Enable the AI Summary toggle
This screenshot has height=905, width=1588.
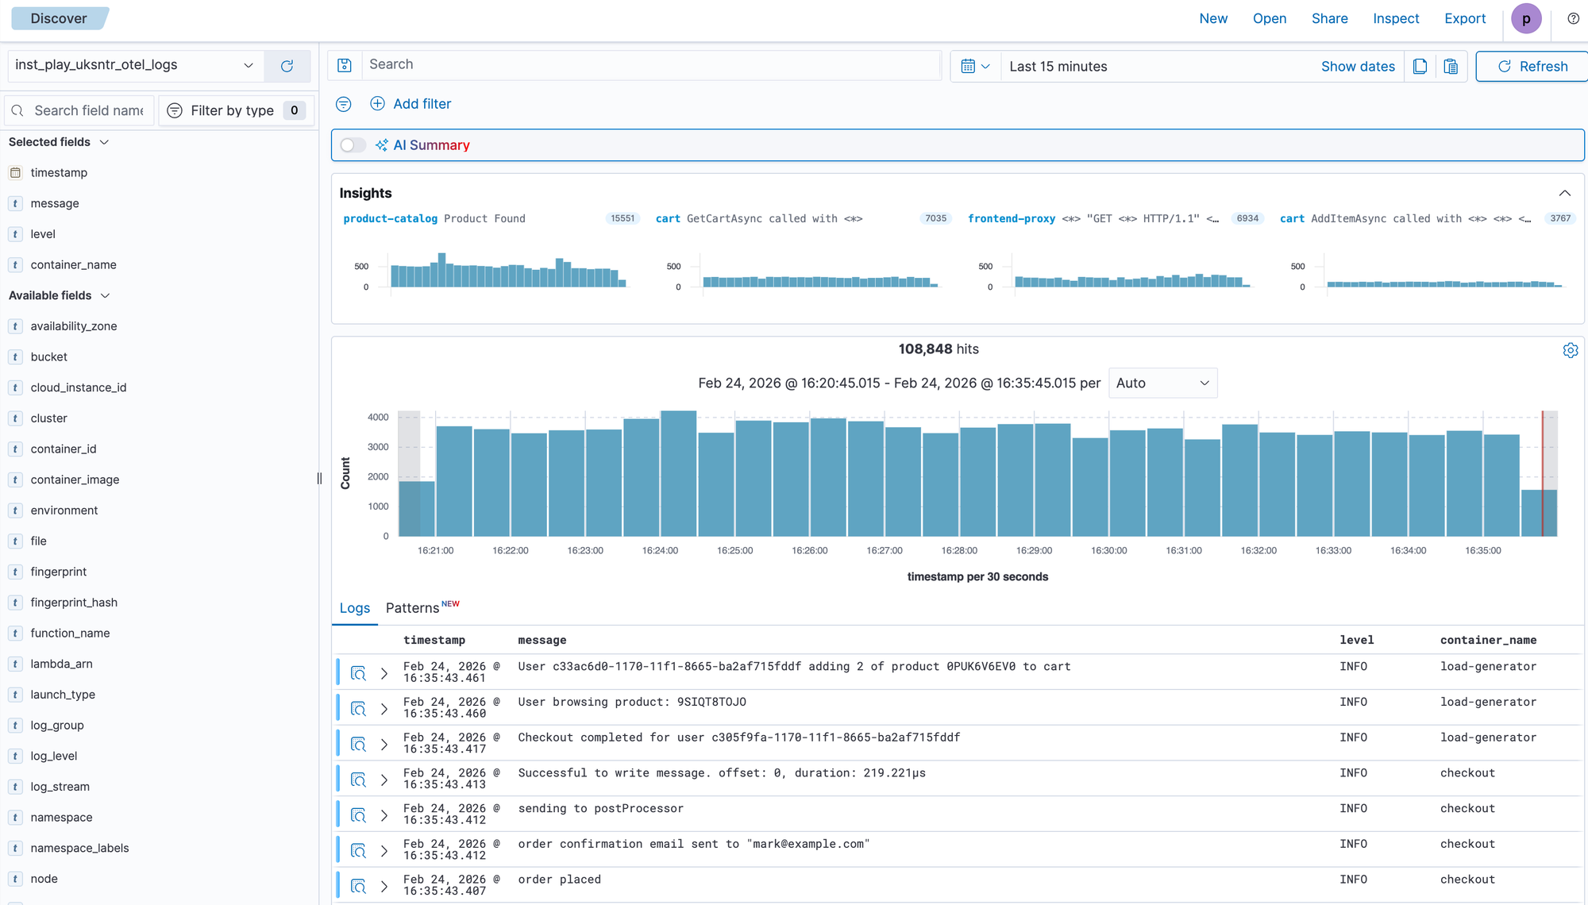352,145
